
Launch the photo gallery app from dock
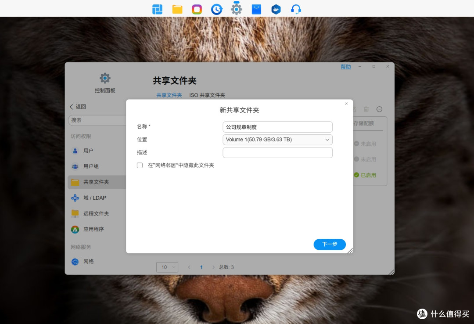click(197, 9)
